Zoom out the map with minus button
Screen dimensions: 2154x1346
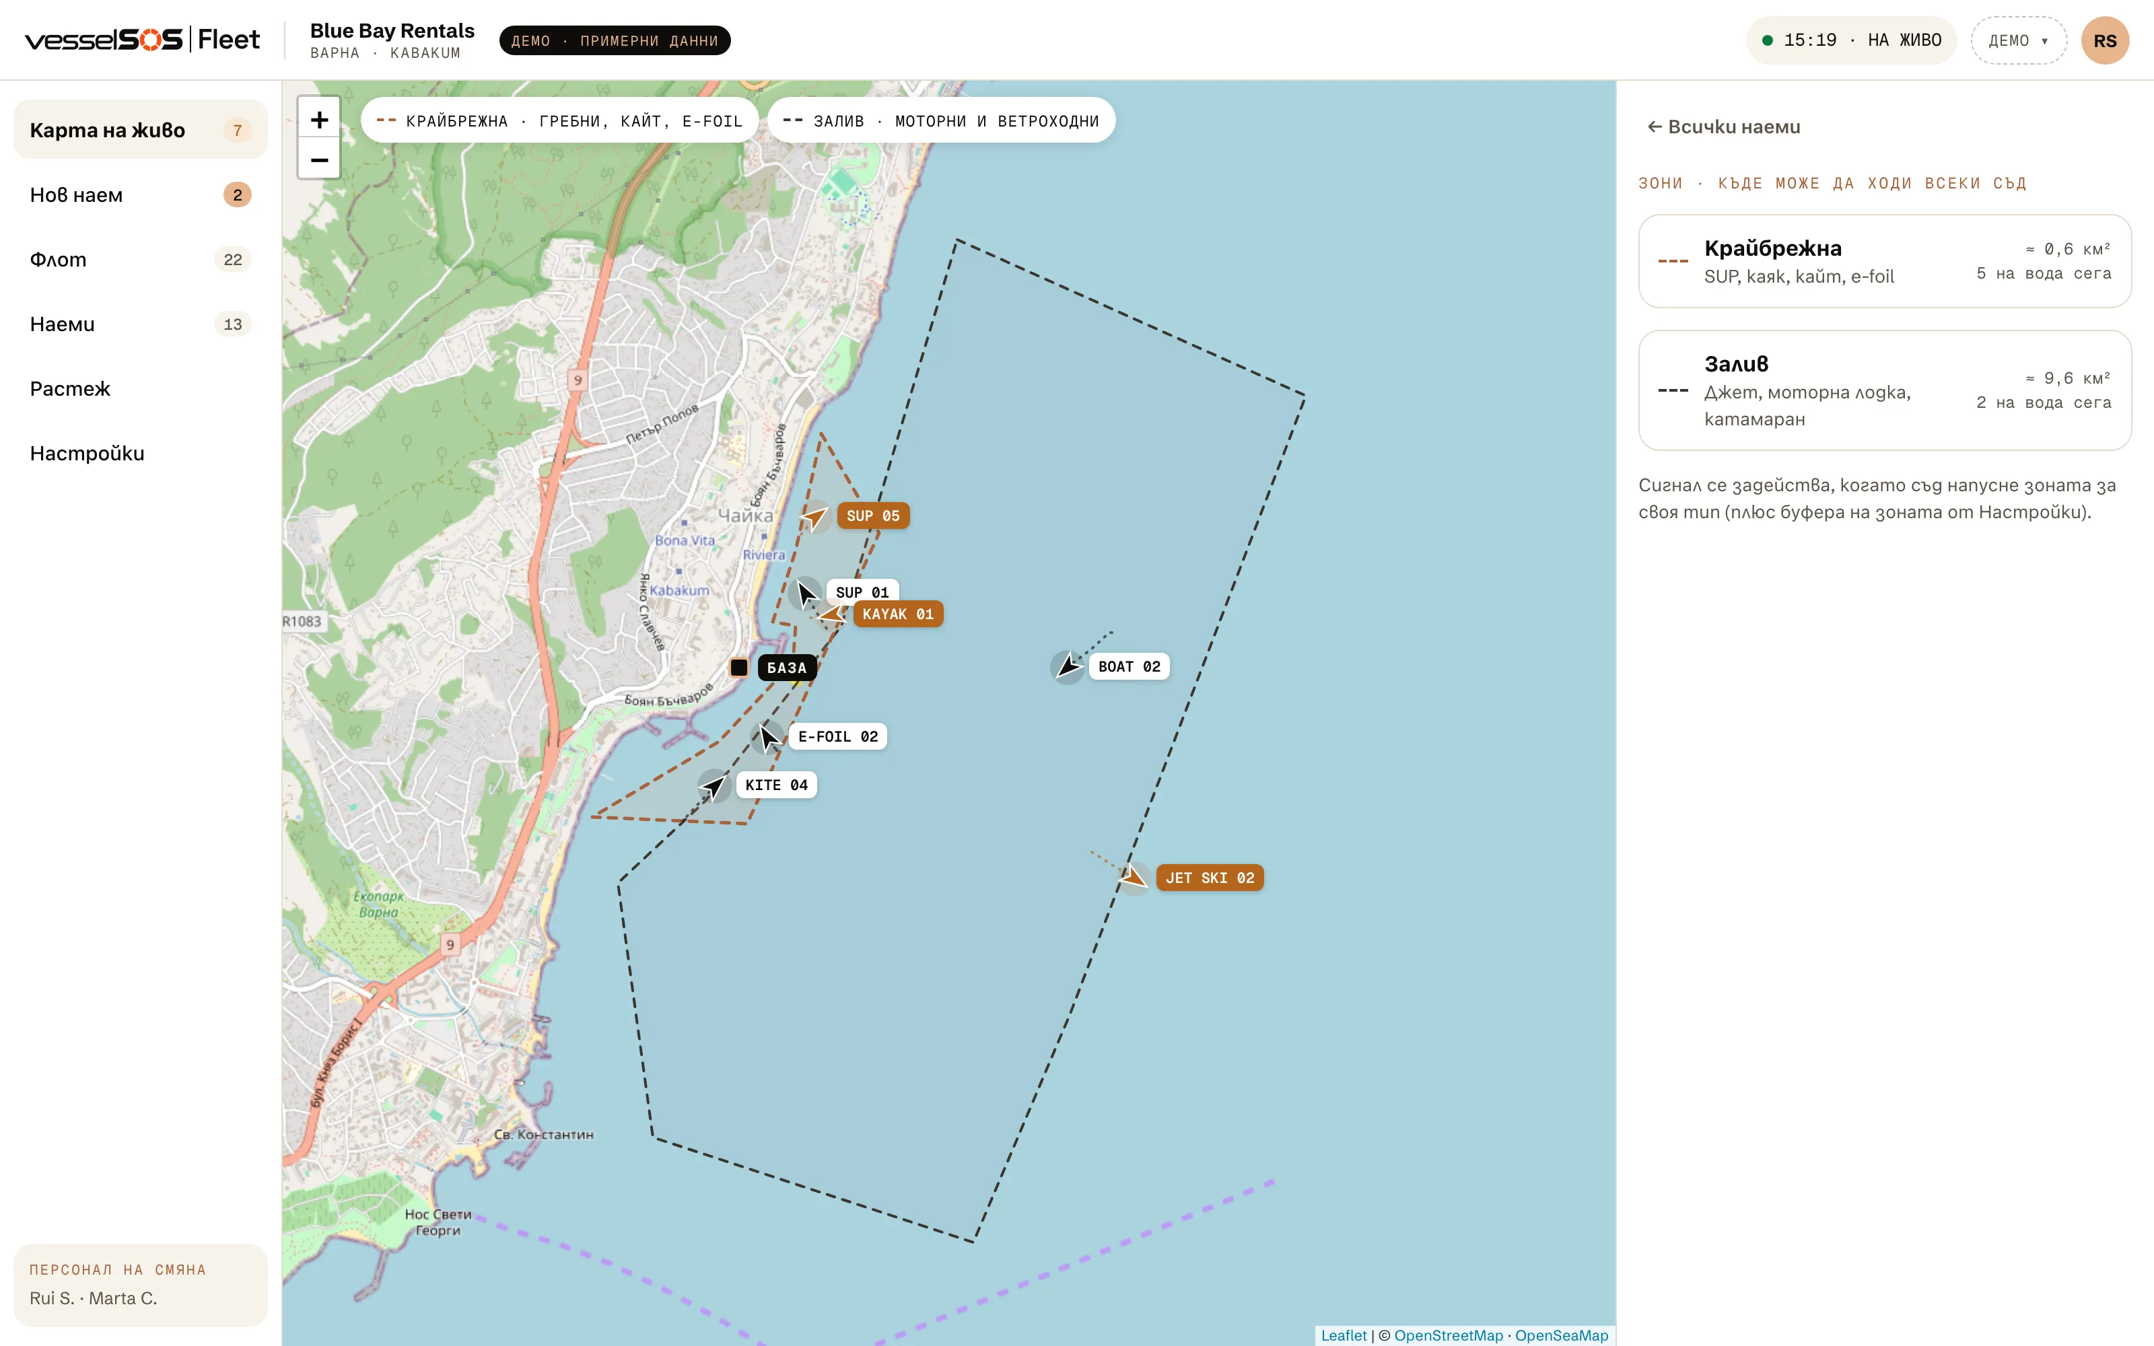[318, 160]
